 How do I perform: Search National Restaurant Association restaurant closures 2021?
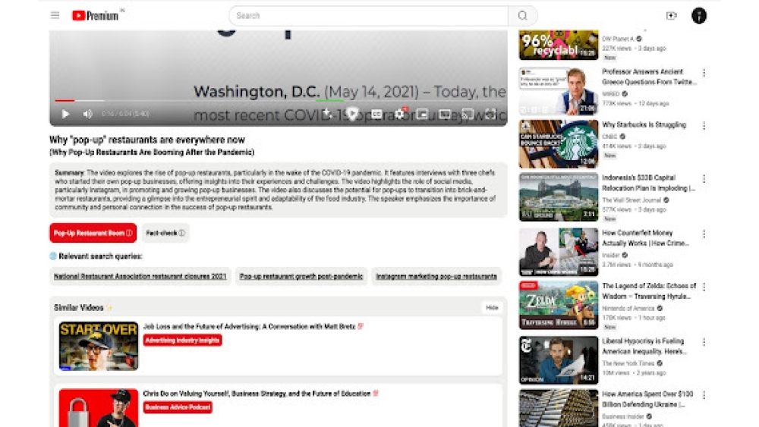click(x=140, y=277)
